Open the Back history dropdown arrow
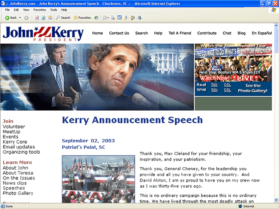 tap(20, 18)
